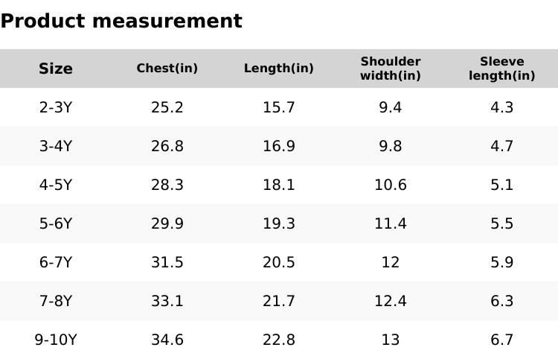Click the 5-6Y size label
Image resolution: width=558 pixels, height=359 pixels.
coord(56,223)
